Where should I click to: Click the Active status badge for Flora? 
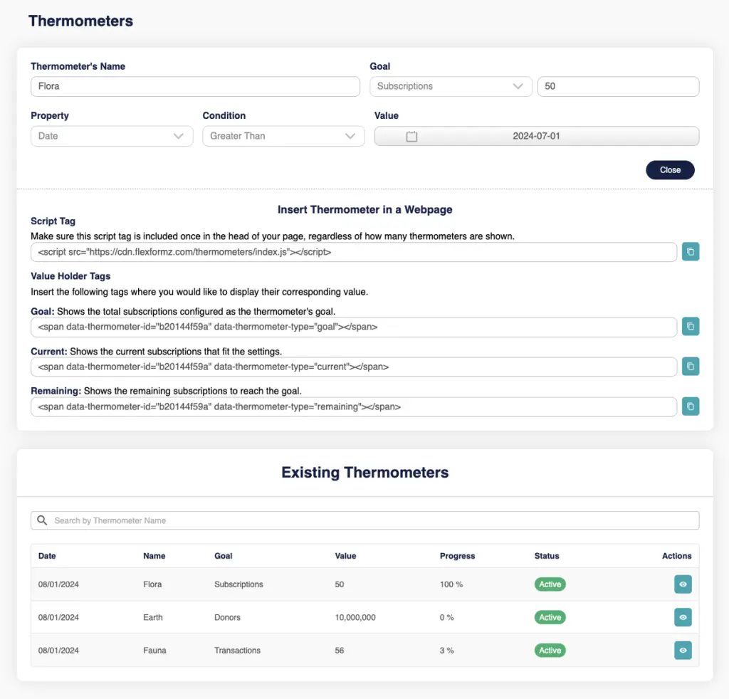coord(550,584)
